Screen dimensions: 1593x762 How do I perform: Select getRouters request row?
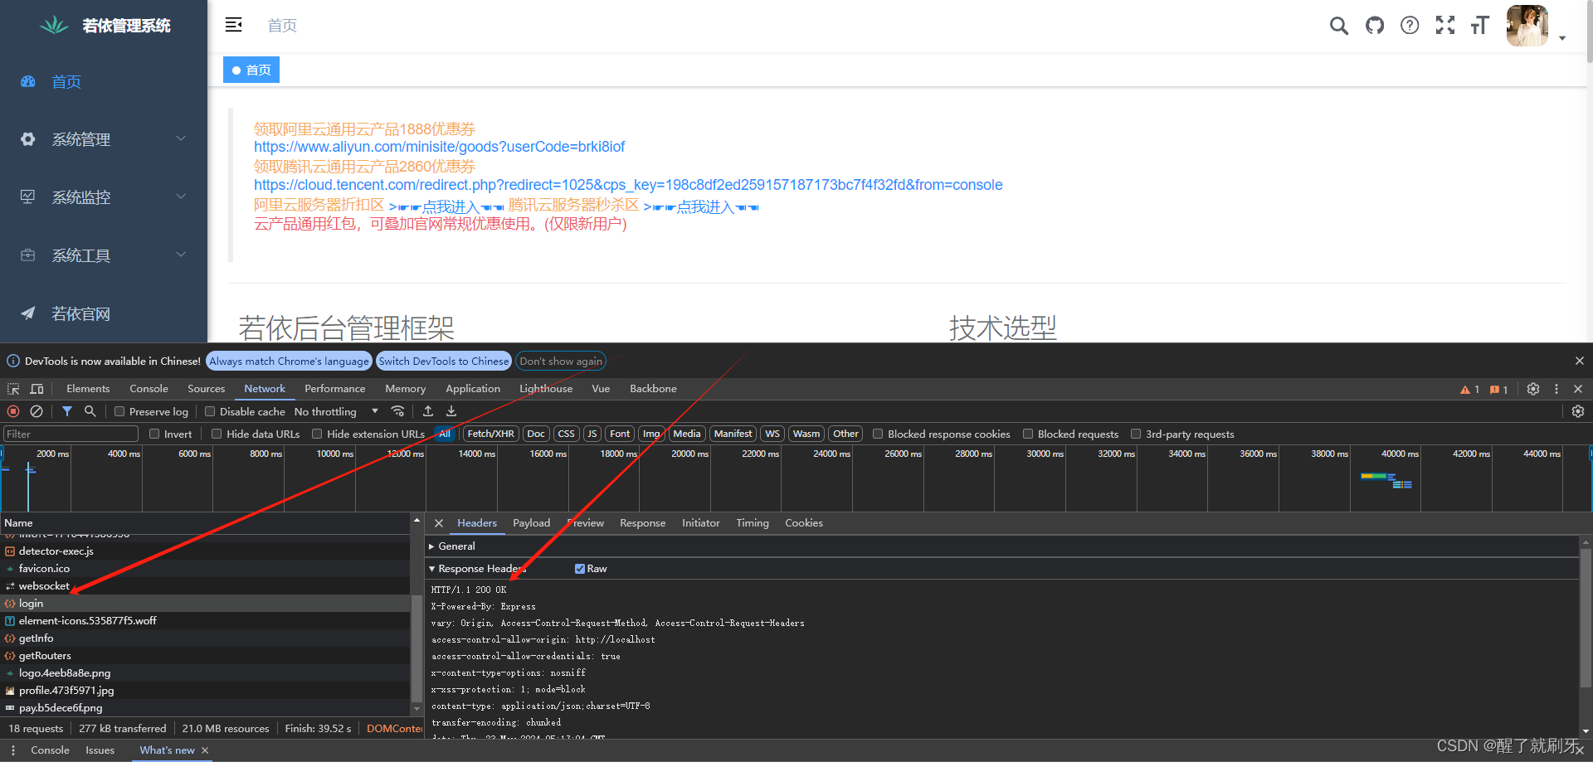click(x=205, y=656)
